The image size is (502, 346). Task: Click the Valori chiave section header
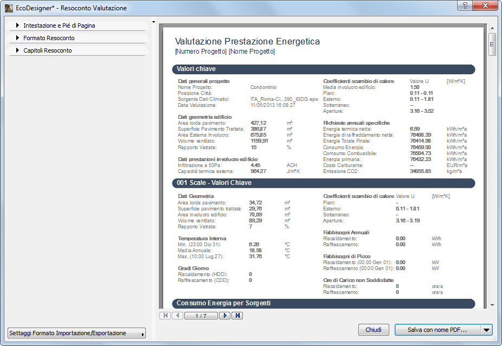(323, 69)
